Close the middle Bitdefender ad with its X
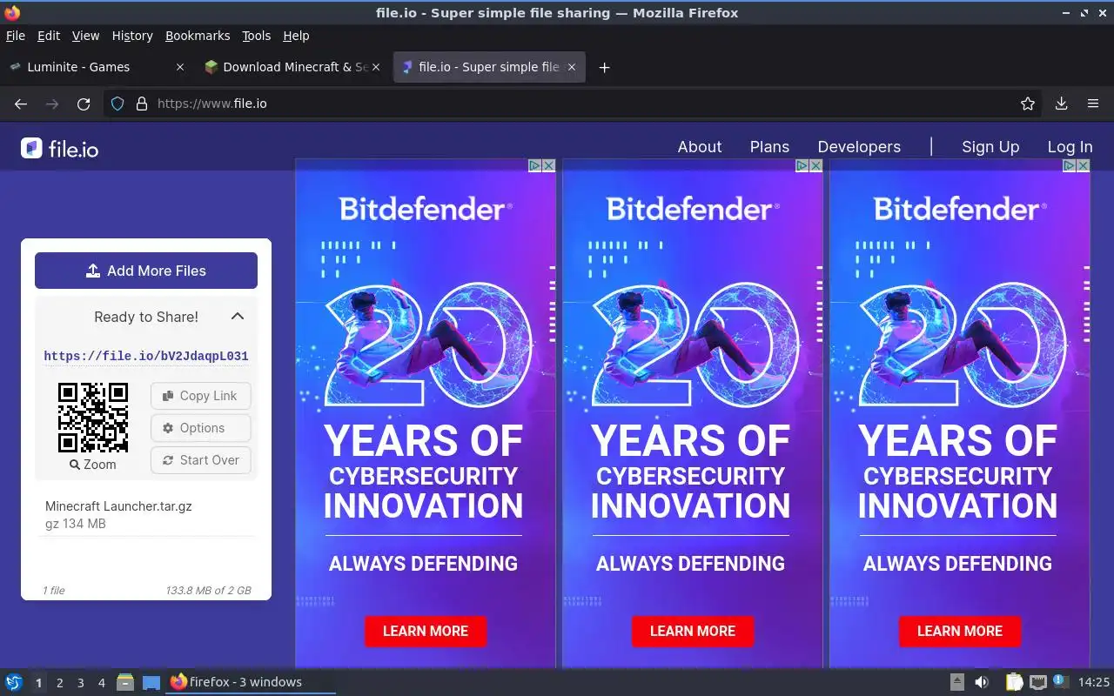Viewport: 1114px width, 696px height. [x=816, y=165]
